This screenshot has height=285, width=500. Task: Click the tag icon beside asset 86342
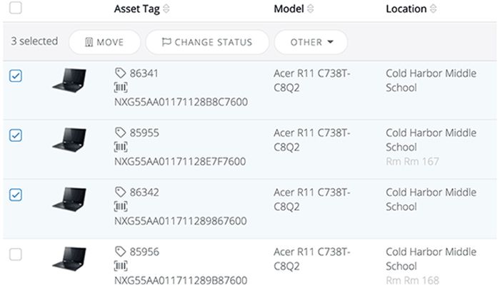119,192
